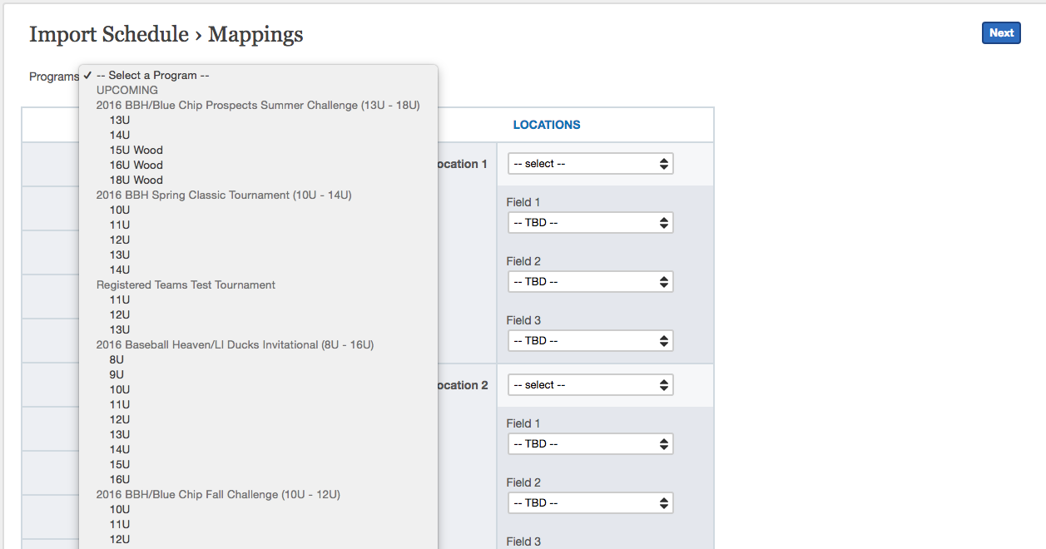This screenshot has width=1046, height=549.
Task: Select 13U under Registered Teams Test Tournament
Action: pyautogui.click(x=258, y=329)
